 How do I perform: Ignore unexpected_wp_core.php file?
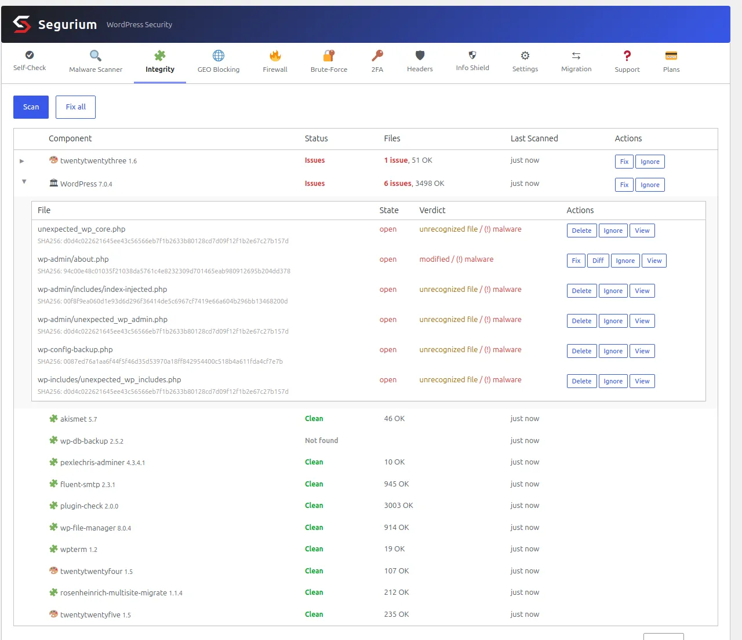tap(613, 231)
